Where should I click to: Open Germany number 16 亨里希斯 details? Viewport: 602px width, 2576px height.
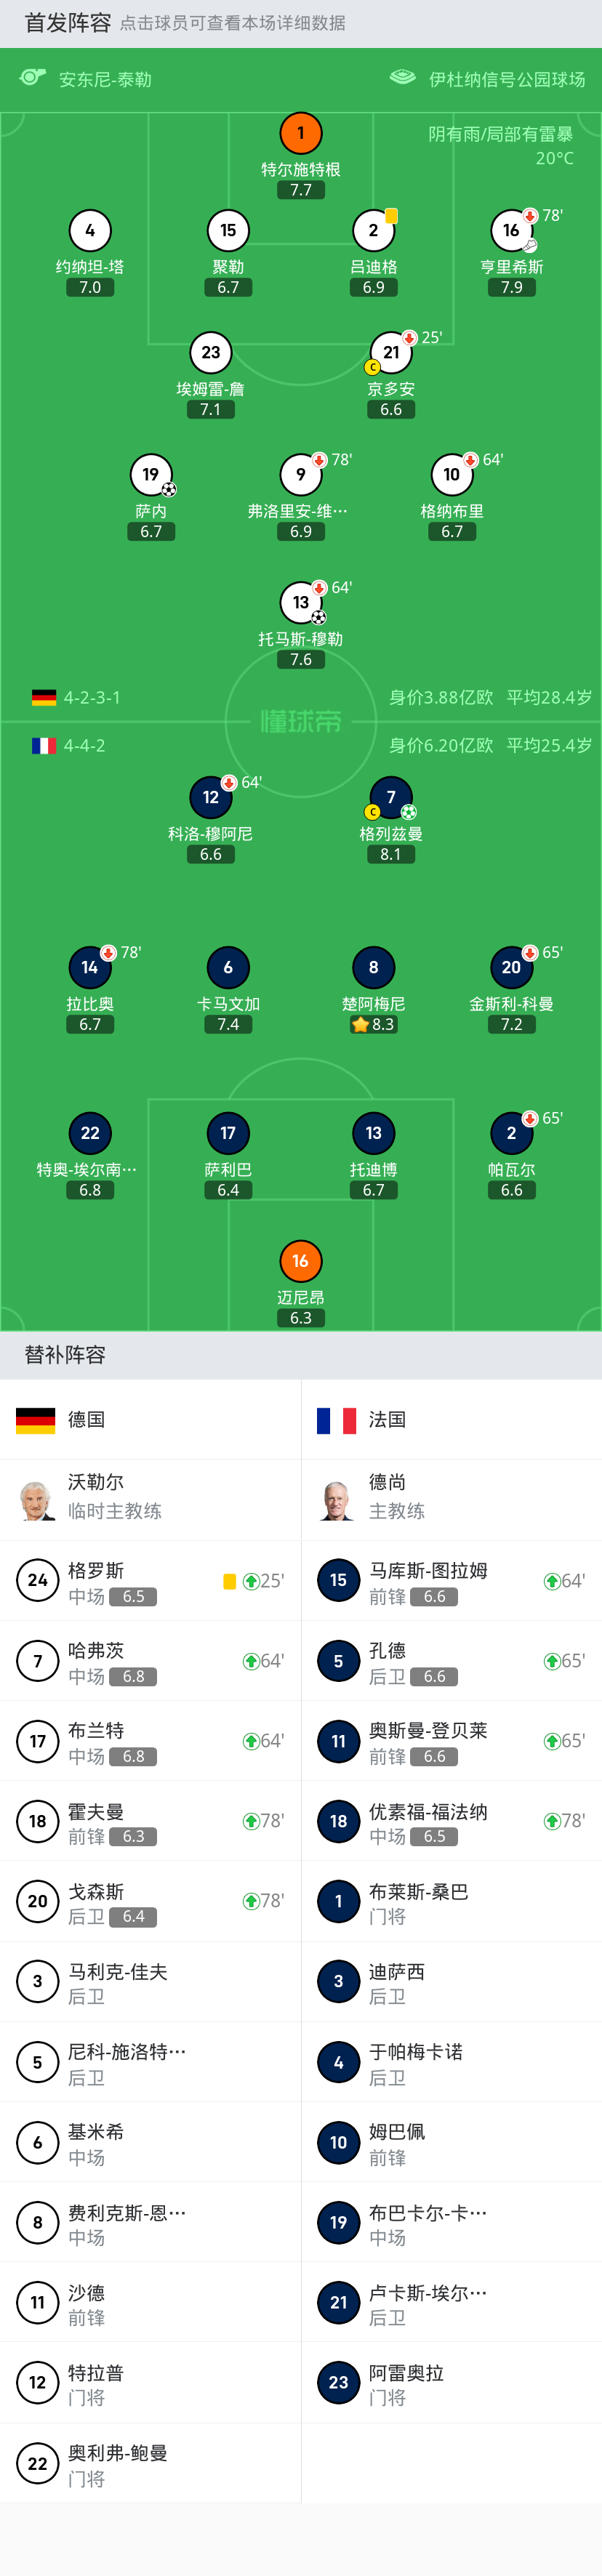click(511, 231)
